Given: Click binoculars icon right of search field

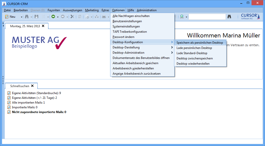Looking at the screenshot, I should tap(229, 17).
